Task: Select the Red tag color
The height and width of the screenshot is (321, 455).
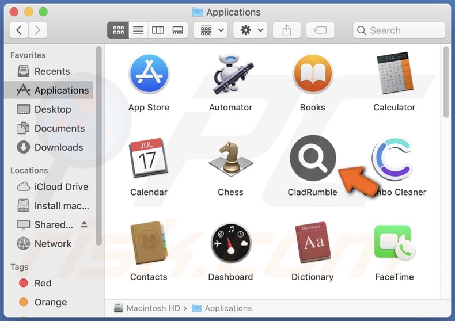Action: tap(43, 283)
